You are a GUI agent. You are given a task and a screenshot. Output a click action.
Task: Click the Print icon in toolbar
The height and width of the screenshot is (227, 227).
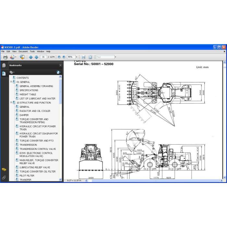[6, 57]
